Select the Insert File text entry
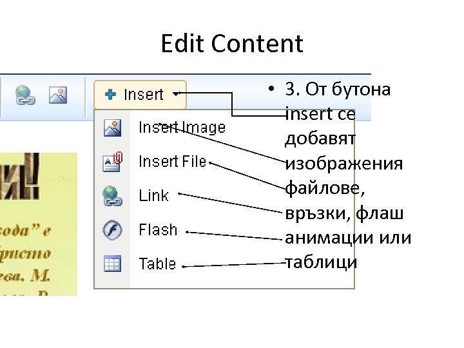Screen dimensions: 464x348 pos(172,161)
